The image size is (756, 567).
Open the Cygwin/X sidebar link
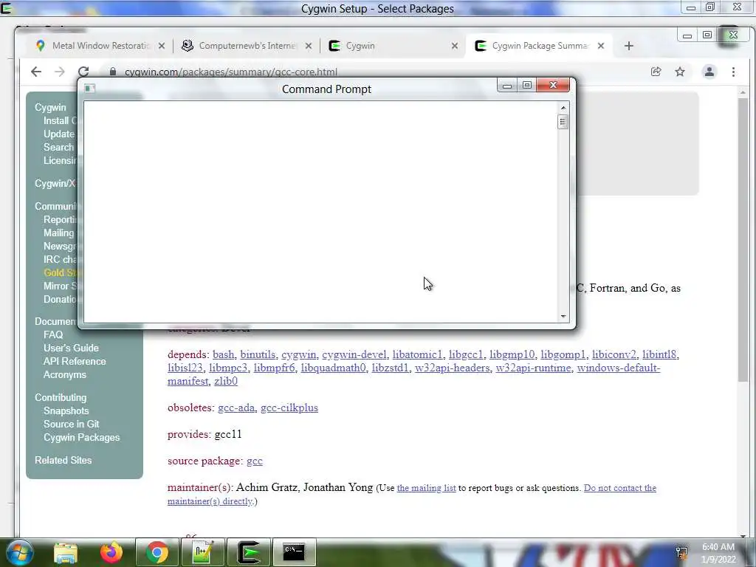[x=55, y=183]
